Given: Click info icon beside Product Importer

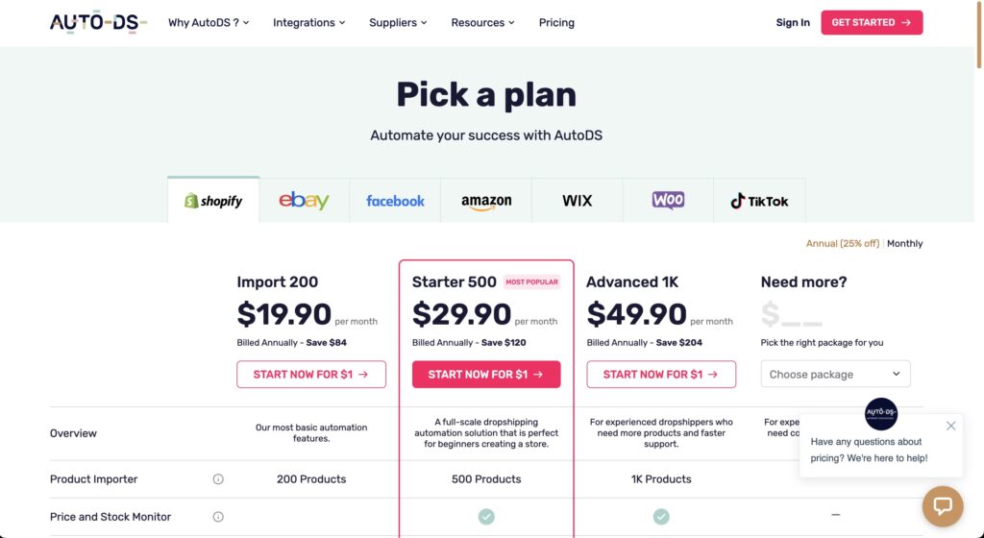Looking at the screenshot, I should pyautogui.click(x=218, y=479).
